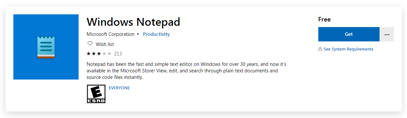407x118 pixels.
Task: Select Microsoft Corporation publisher name
Action: pyautogui.click(x=111, y=34)
